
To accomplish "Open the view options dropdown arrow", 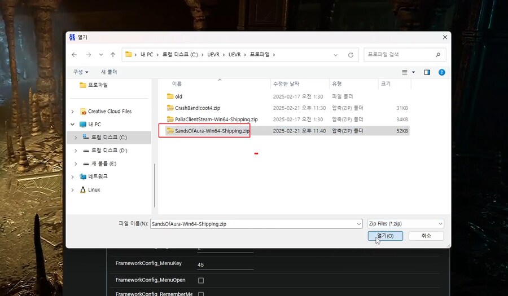I will pyautogui.click(x=413, y=72).
